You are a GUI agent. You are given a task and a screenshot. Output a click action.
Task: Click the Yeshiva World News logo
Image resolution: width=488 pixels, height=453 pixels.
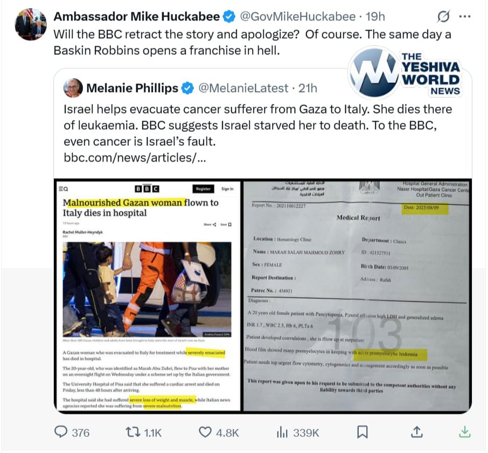point(405,73)
